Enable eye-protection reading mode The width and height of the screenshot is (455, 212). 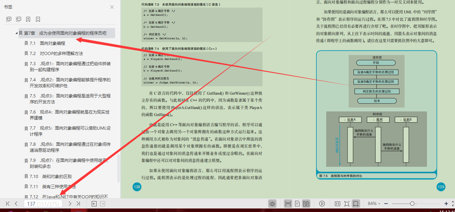(272, 203)
